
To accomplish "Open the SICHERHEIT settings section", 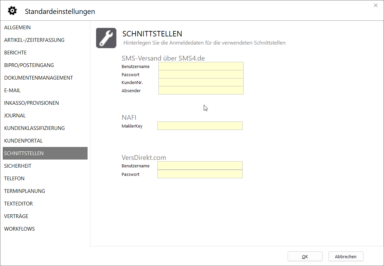I will [18, 166].
